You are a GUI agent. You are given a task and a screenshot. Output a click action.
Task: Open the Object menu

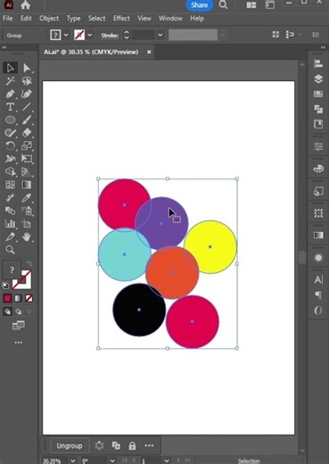pyautogui.click(x=49, y=19)
